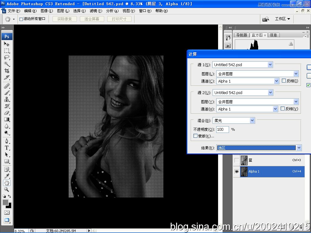The height and width of the screenshot is (233, 311).
Task: Select the Rectangle shape tool
Action: [7, 161]
